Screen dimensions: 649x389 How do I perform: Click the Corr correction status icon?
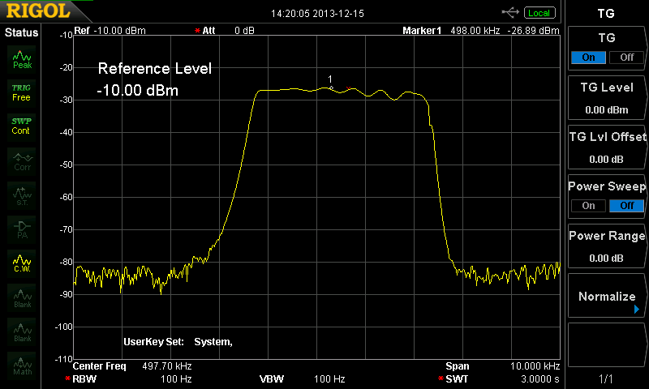[22, 160]
